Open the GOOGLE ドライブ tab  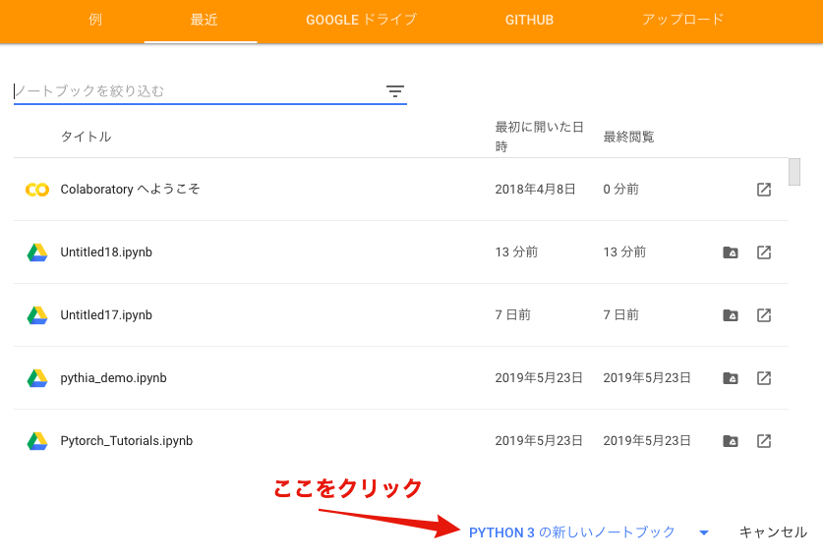[x=361, y=20]
